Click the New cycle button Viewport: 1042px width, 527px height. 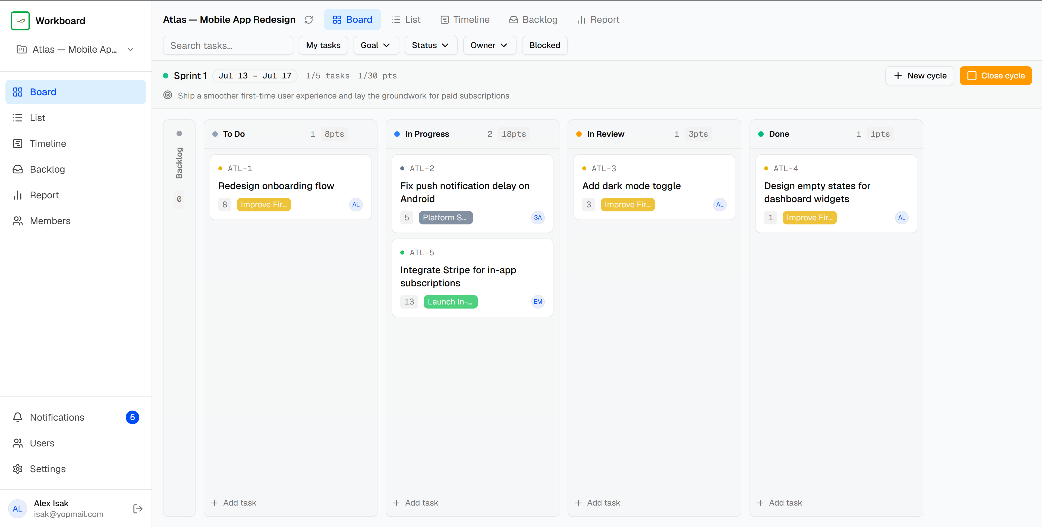coord(920,75)
